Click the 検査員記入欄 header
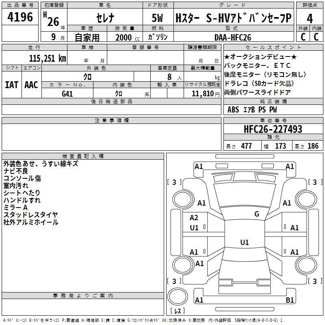Viewport: 325px width, 325px height. [x=83, y=156]
